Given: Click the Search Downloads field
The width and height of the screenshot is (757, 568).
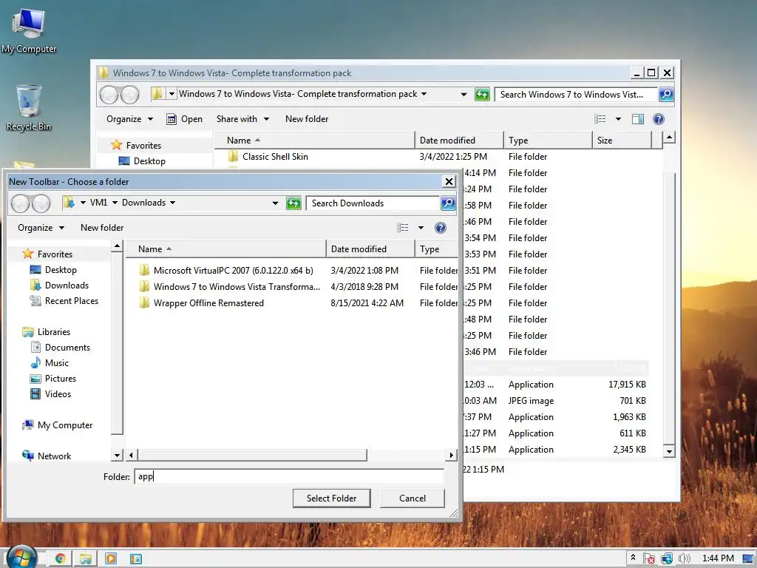Looking at the screenshot, I should [x=373, y=203].
